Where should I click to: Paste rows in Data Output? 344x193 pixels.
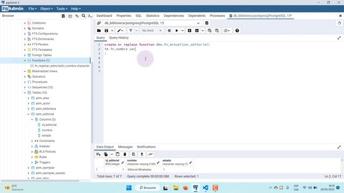click(x=118, y=154)
